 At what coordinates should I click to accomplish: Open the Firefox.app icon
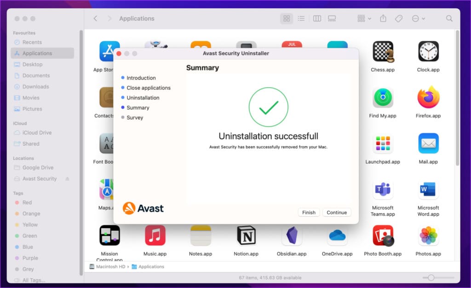[x=428, y=98]
